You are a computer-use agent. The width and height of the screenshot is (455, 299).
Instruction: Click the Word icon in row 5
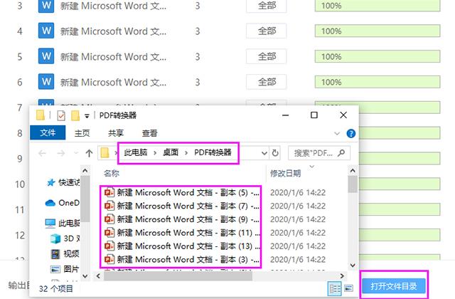[46, 56]
